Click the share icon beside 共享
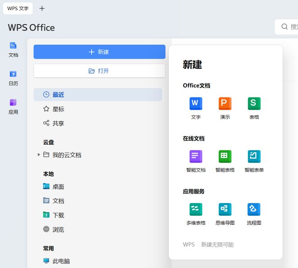Viewport: 298px width, 268px height. (x=46, y=123)
